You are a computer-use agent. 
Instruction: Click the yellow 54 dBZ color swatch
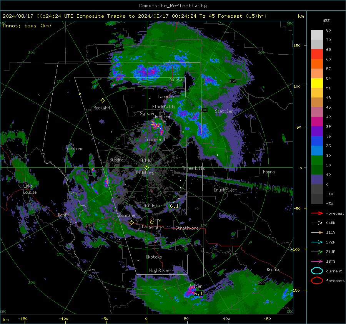[x=317, y=83]
